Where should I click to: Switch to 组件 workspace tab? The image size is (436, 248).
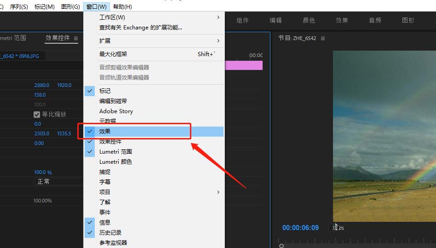tap(242, 20)
